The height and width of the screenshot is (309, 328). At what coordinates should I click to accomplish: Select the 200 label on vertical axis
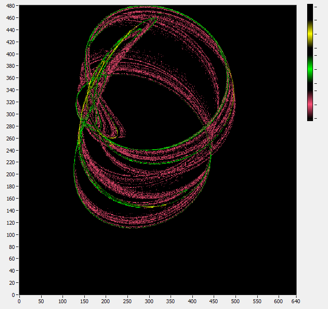[x=11, y=174]
